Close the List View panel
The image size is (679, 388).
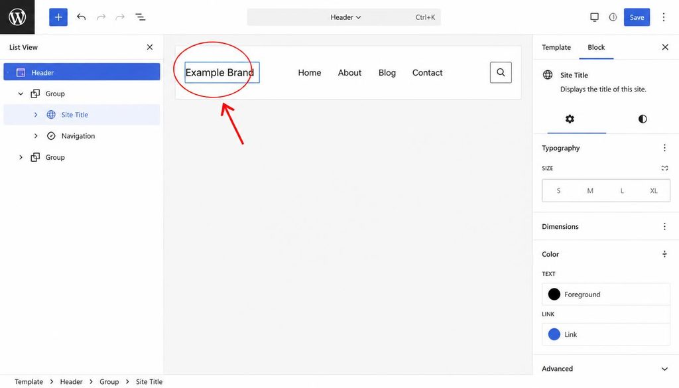(x=150, y=47)
